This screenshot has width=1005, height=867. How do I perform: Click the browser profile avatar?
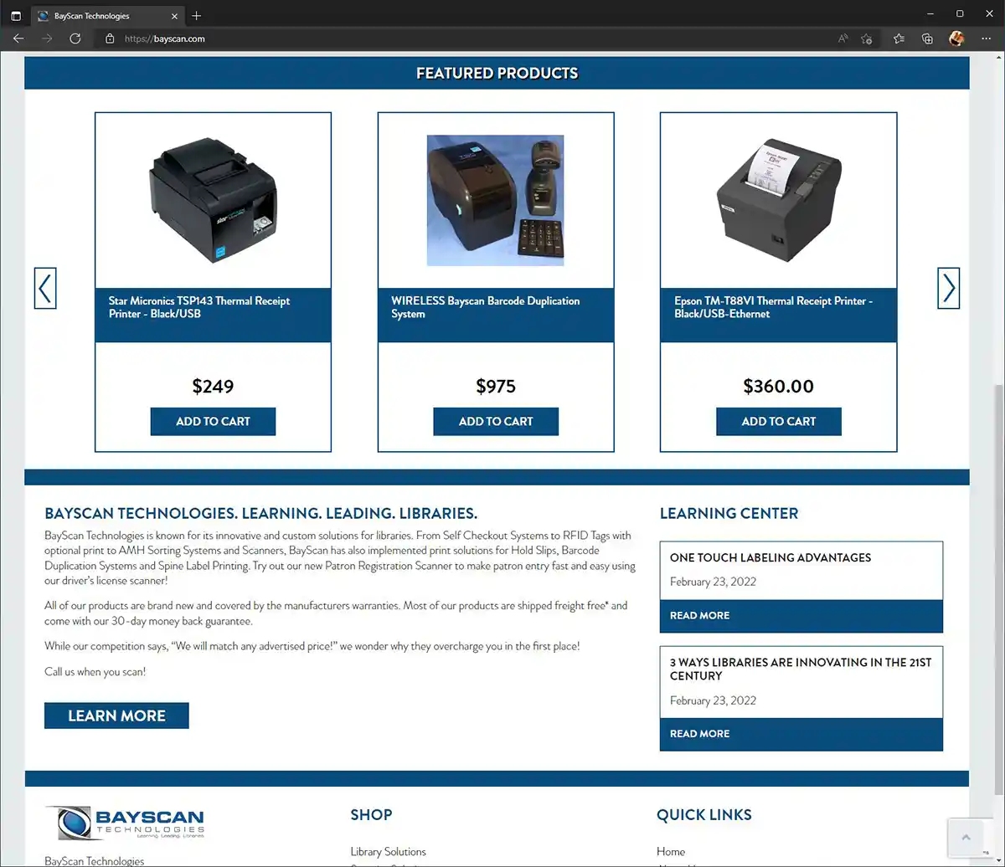tap(956, 38)
